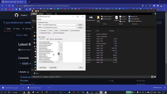Screen dimensions: 167x94
Task: Bookmark page with the star icon
Action: coord(150,6)
